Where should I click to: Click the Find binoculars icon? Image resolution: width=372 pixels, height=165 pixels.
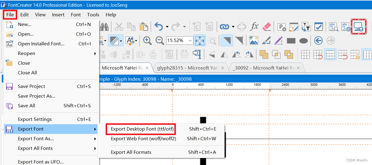104,27
